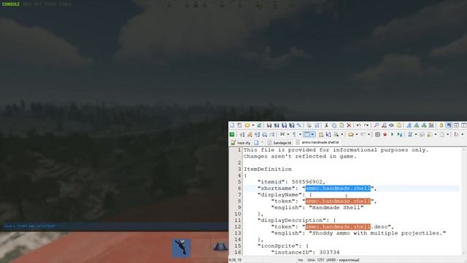Delete selection with the red X icon
The width and height of the screenshot is (467, 263).
click(x=349, y=125)
